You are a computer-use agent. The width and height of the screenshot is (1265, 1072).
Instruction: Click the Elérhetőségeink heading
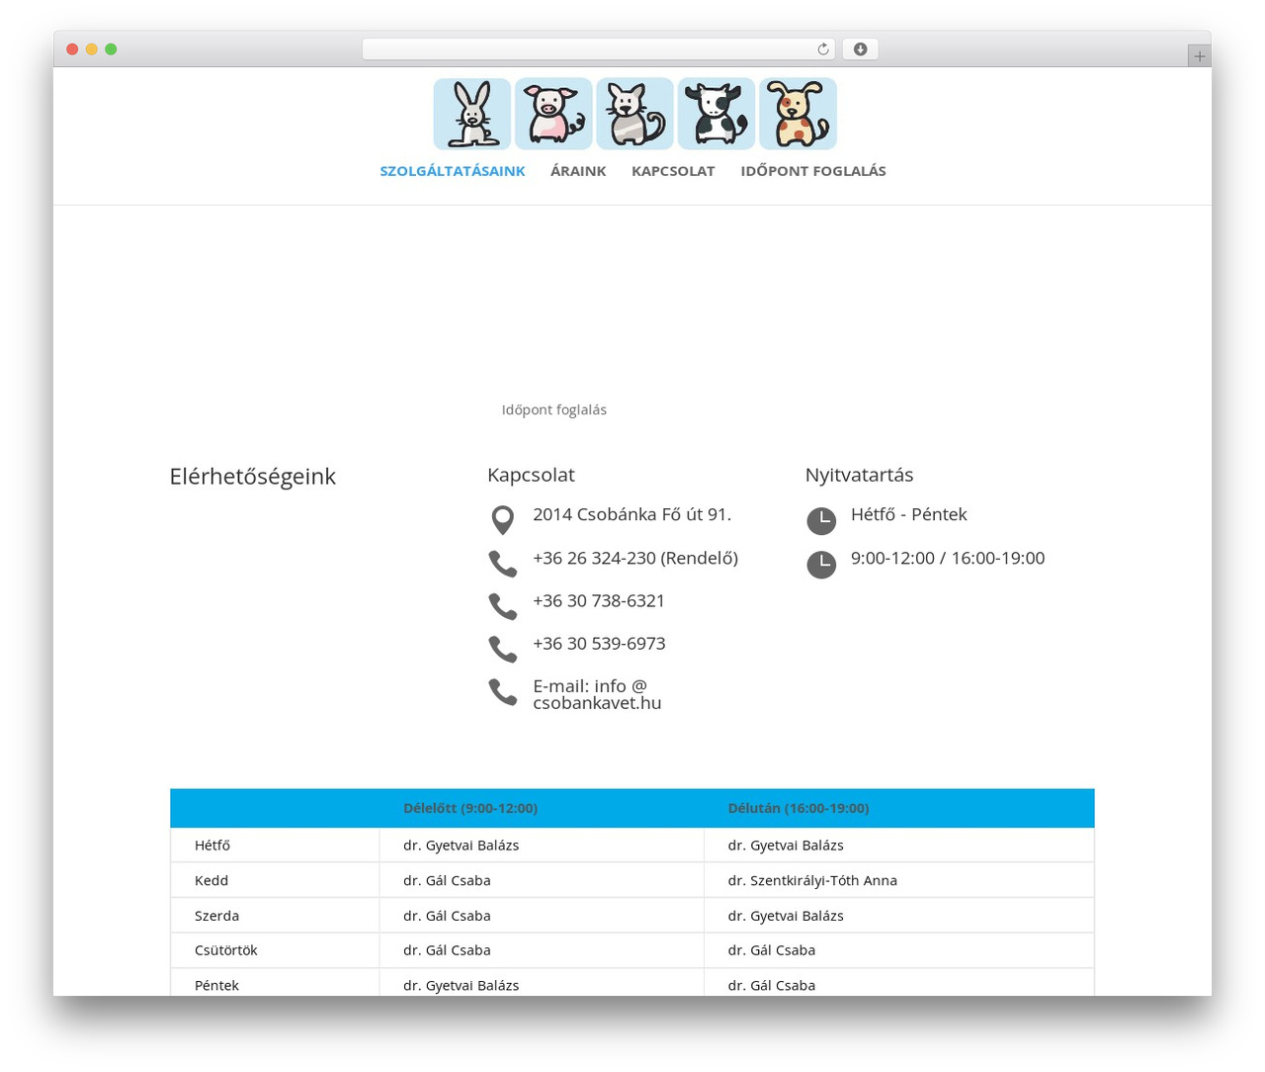253,477
